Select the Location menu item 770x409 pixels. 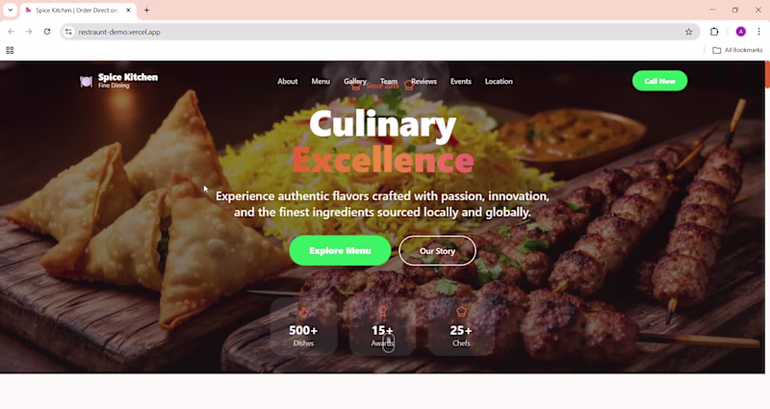499,82
